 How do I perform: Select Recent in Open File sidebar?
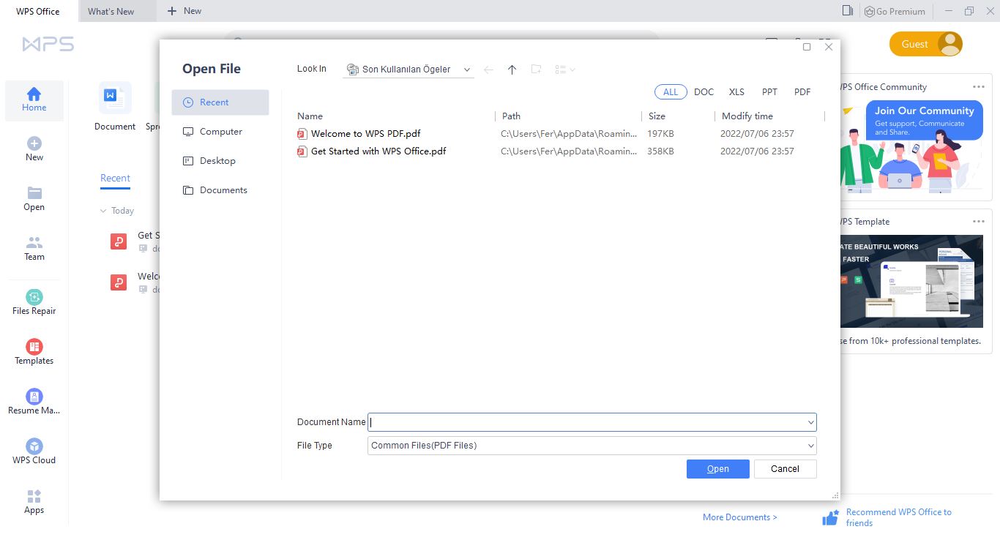click(220, 102)
